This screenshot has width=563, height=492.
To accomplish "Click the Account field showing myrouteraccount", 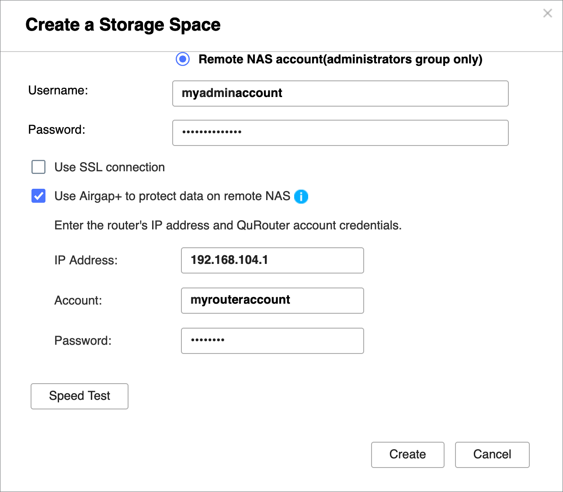I will (272, 300).
